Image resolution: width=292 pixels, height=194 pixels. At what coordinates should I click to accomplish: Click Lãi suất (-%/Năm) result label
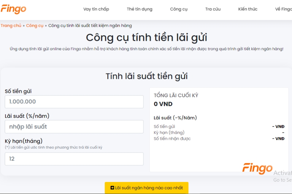tap(175, 118)
